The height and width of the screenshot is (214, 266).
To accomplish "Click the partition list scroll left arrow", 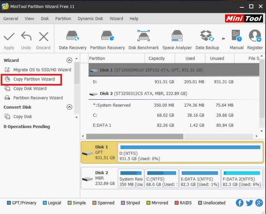I will click(x=83, y=136).
